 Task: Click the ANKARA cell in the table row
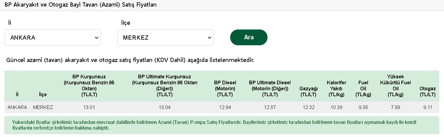point(17,107)
